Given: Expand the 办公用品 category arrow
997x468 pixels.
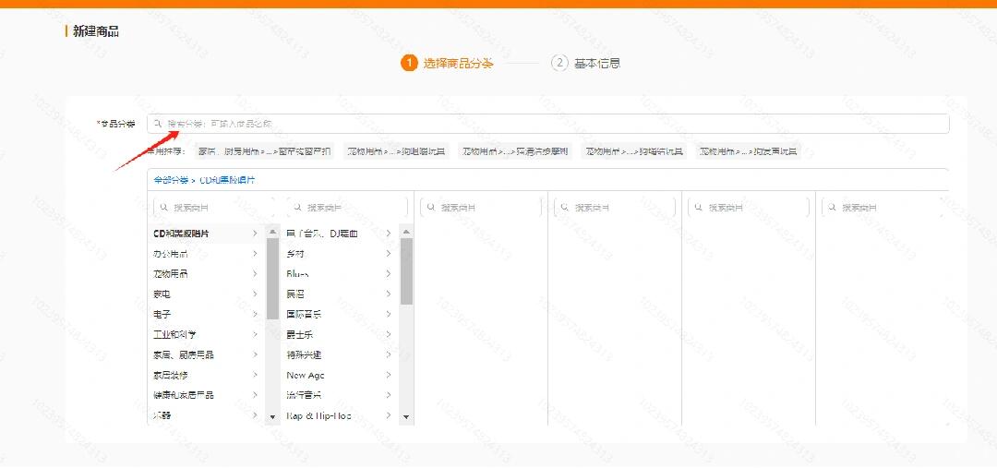Looking at the screenshot, I should click(255, 254).
